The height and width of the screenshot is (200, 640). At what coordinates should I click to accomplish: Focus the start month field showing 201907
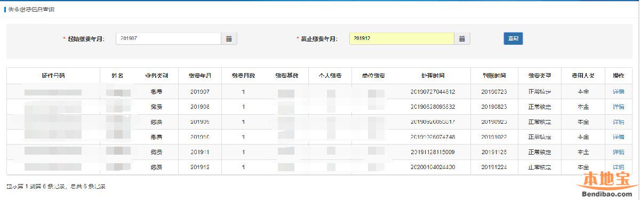point(169,39)
